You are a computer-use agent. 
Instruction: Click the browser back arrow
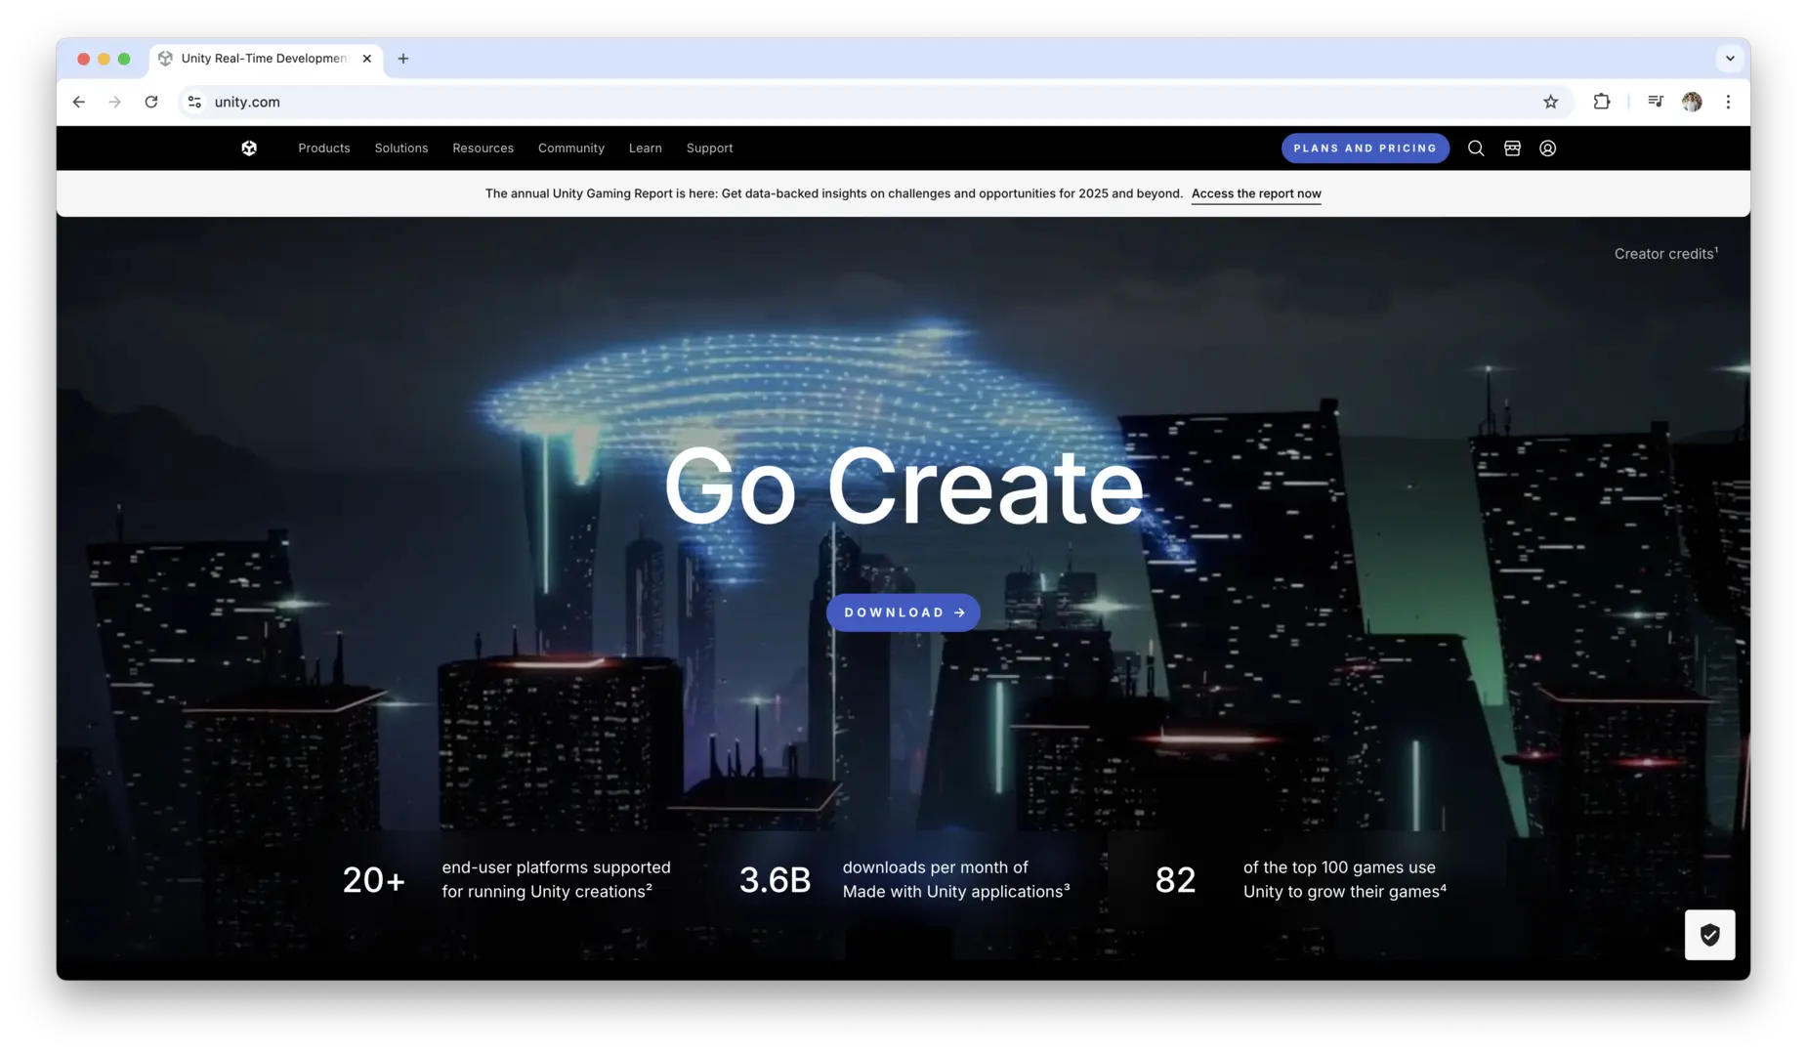[x=79, y=102]
